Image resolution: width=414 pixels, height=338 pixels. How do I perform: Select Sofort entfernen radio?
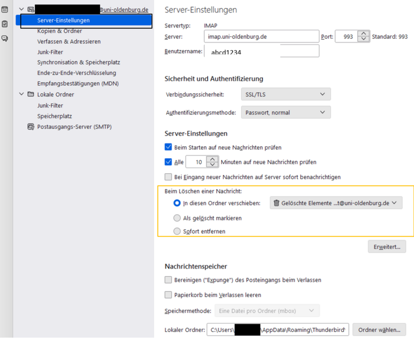[177, 231]
